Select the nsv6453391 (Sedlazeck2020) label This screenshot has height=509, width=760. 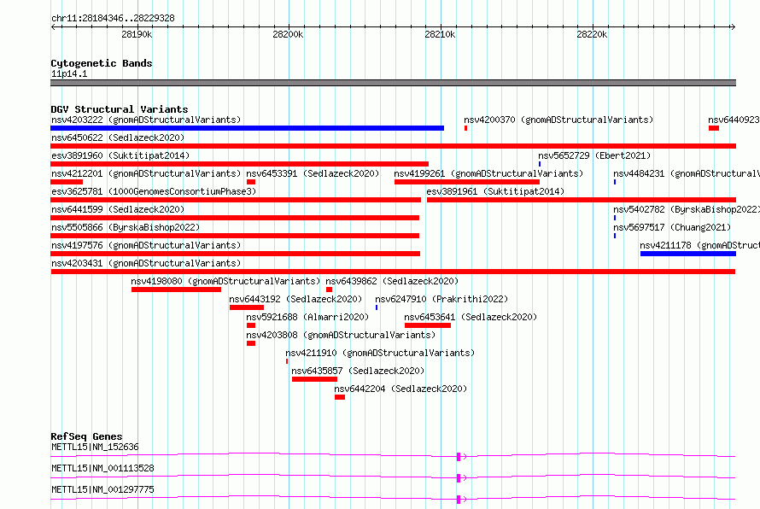[313, 173]
